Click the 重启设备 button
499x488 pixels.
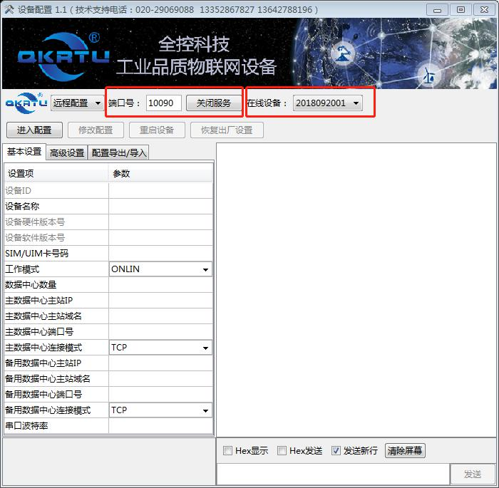click(x=157, y=130)
